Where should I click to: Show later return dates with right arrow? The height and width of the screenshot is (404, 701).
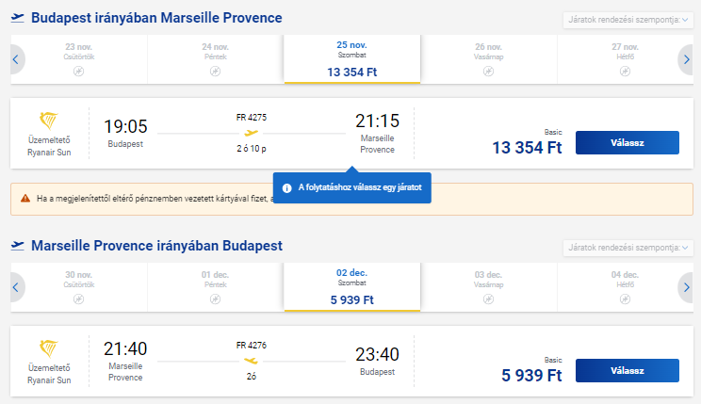686,287
